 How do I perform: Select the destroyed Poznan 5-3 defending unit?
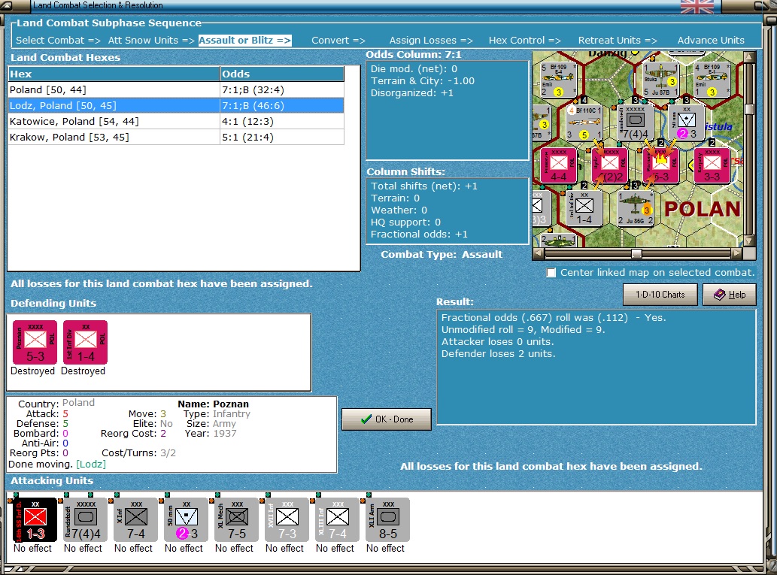click(35, 342)
